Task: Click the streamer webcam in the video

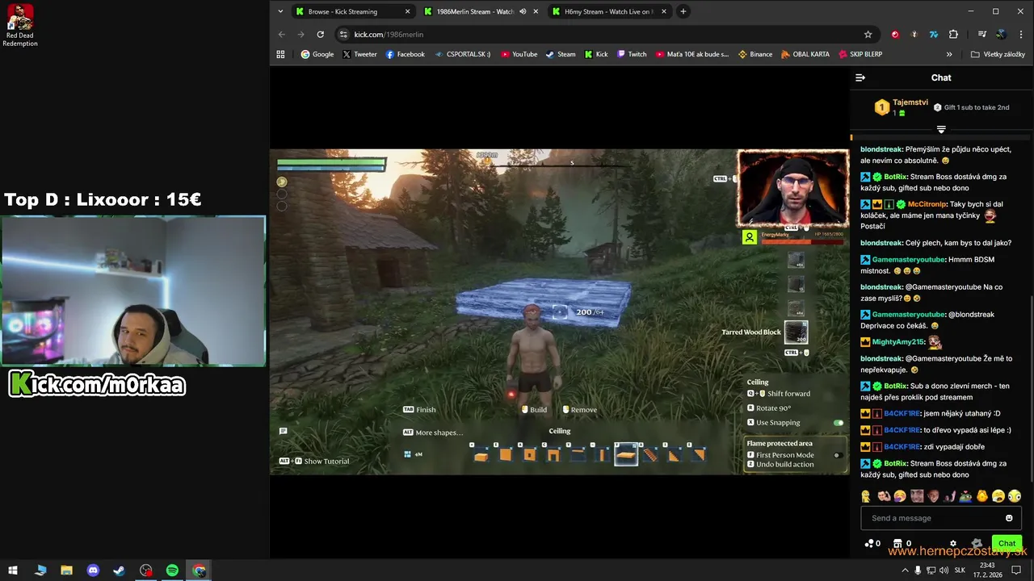Action: (792, 189)
